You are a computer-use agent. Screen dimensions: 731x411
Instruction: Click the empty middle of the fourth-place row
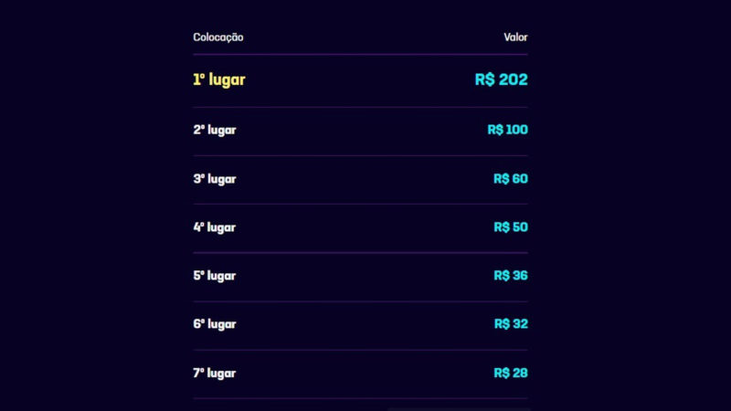click(360, 227)
